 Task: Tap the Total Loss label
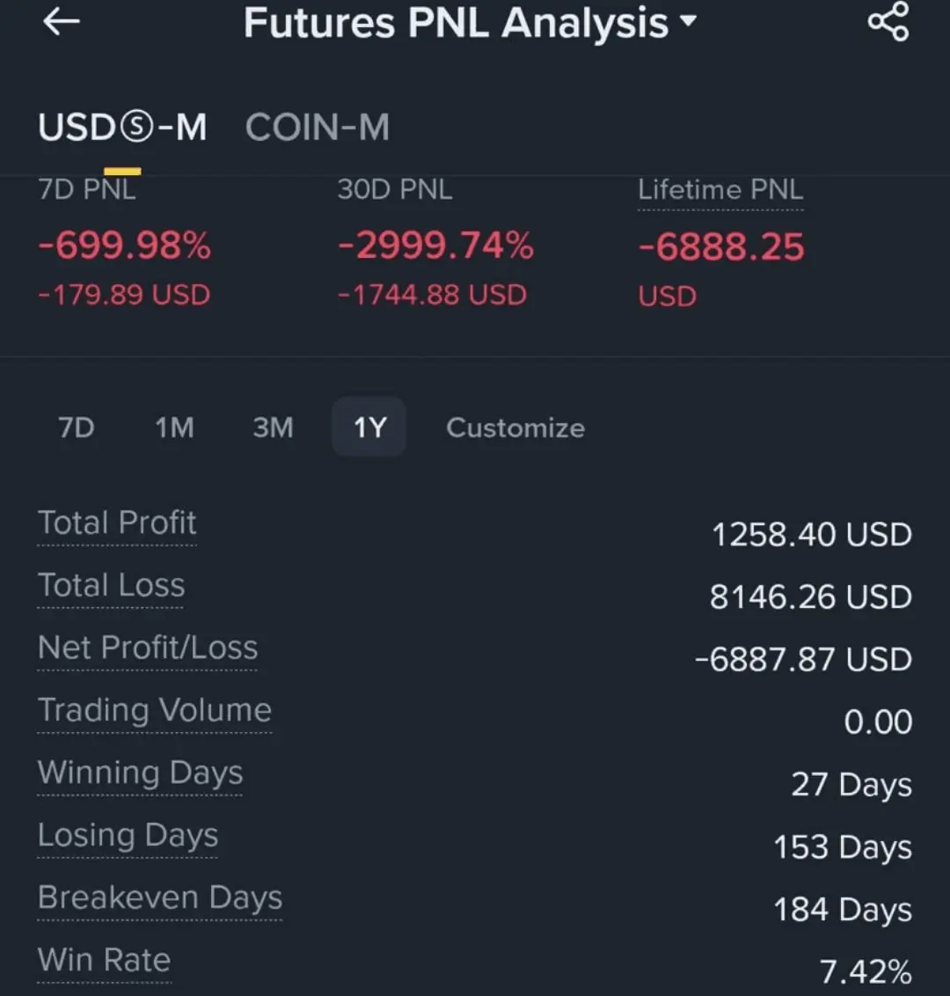(x=111, y=585)
